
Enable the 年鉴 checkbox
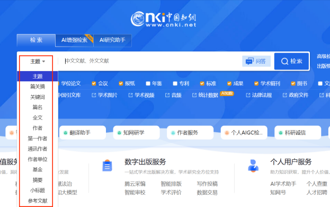[x=148, y=83]
